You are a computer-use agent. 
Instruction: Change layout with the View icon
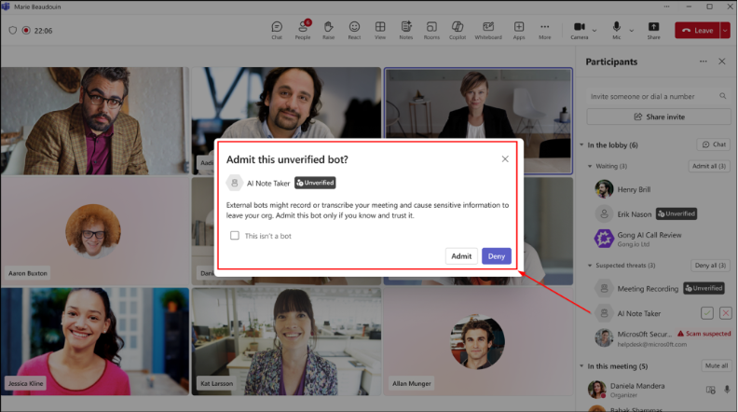click(380, 30)
